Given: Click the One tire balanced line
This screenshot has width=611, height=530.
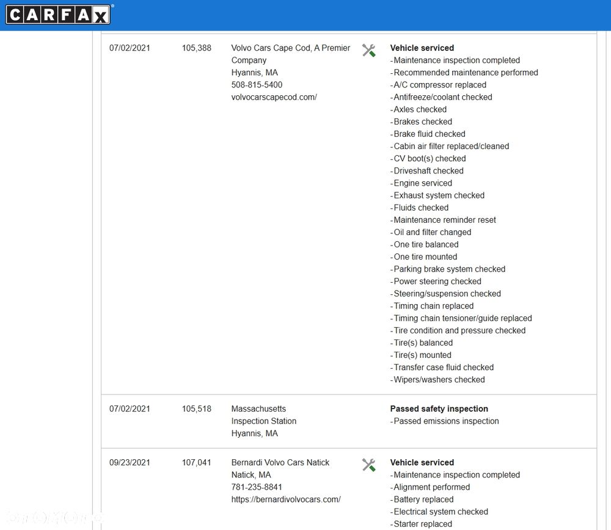Looking at the screenshot, I should pyautogui.click(x=425, y=245).
